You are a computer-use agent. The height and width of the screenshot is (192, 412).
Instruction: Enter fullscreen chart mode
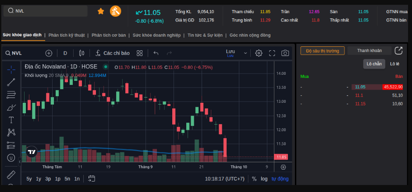pyautogui.click(x=272, y=53)
